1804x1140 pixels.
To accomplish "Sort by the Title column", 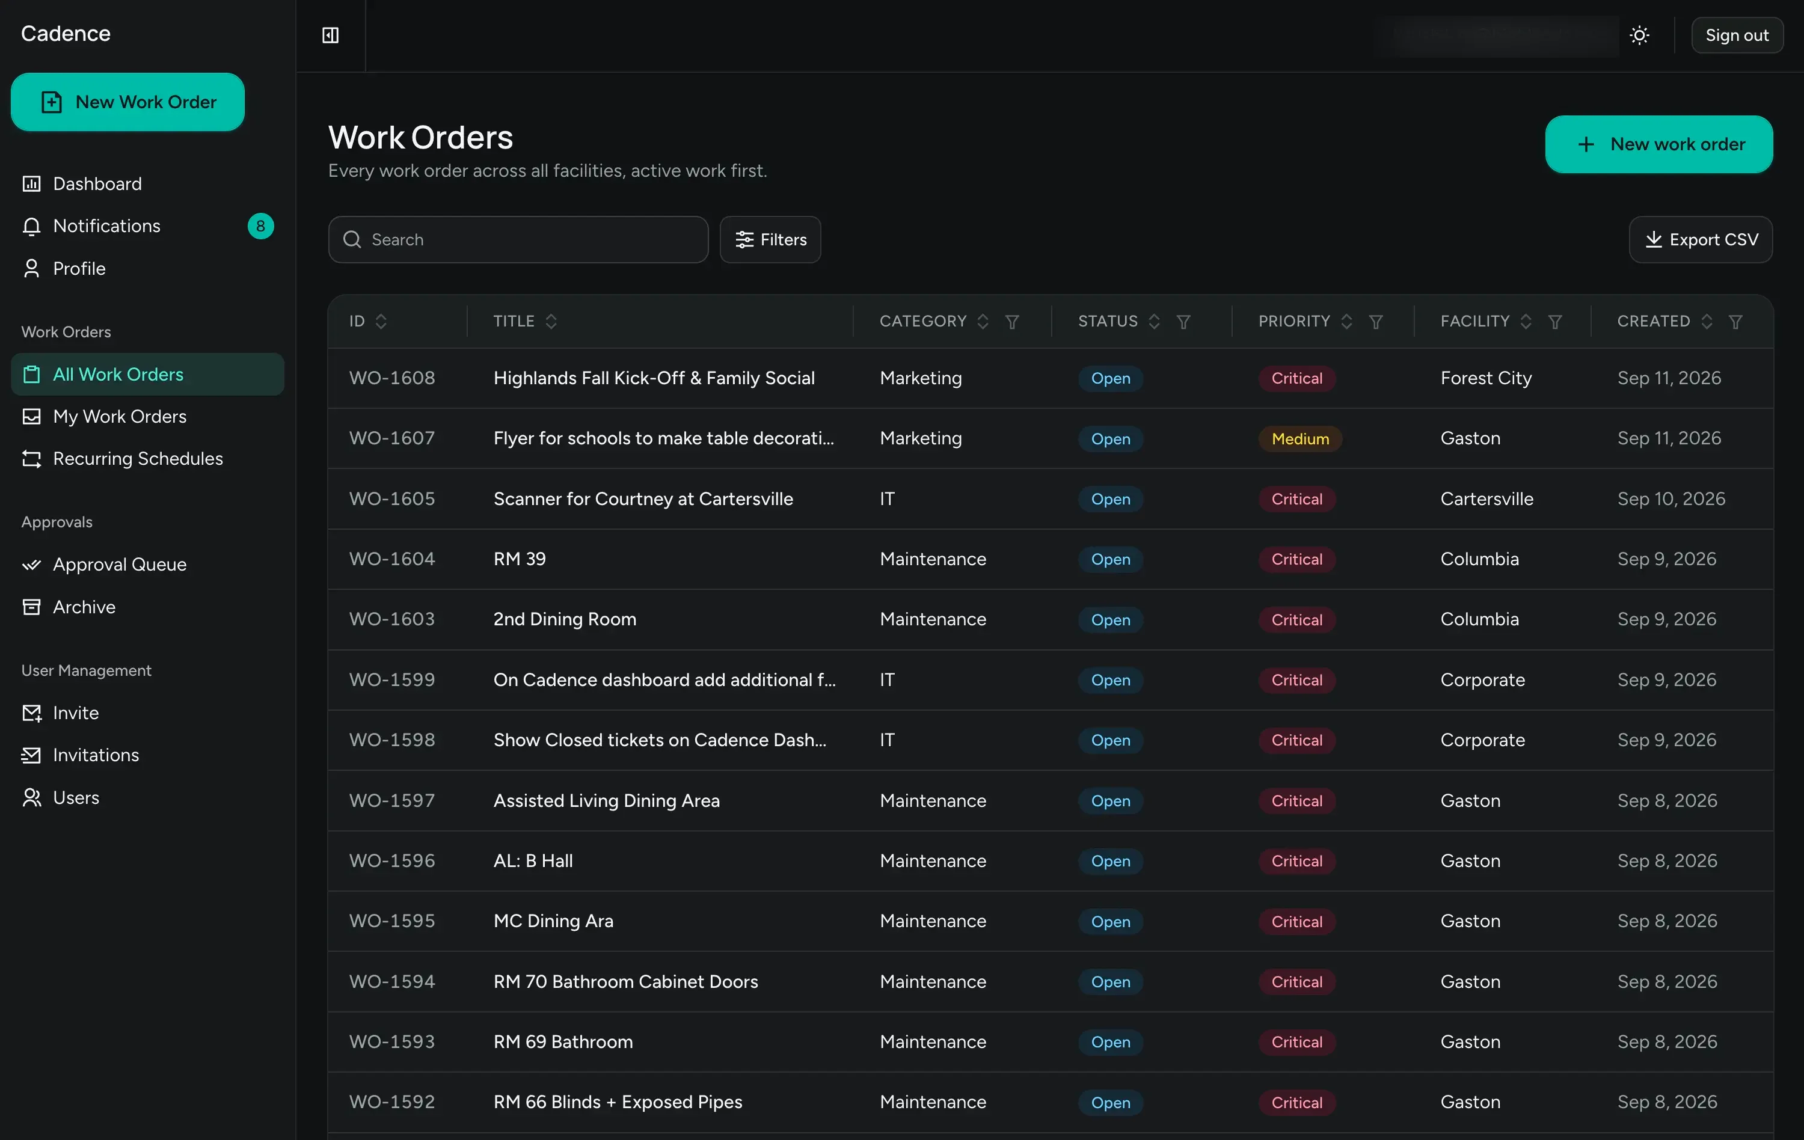I will coord(551,321).
